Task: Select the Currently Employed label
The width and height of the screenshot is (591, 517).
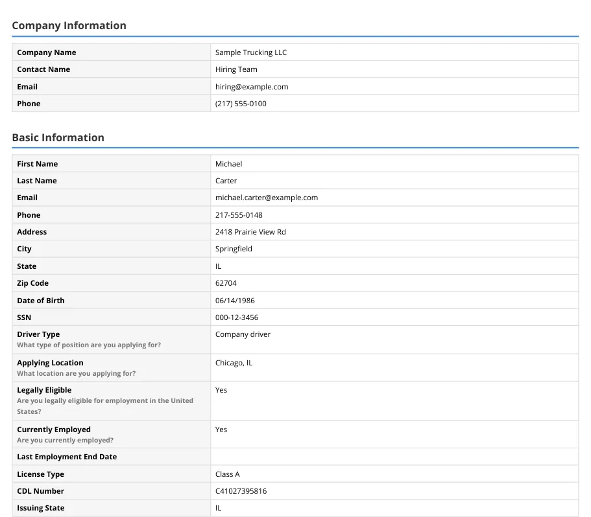Action: (x=54, y=430)
